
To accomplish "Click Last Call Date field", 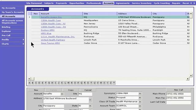I will tap(179, 102).
